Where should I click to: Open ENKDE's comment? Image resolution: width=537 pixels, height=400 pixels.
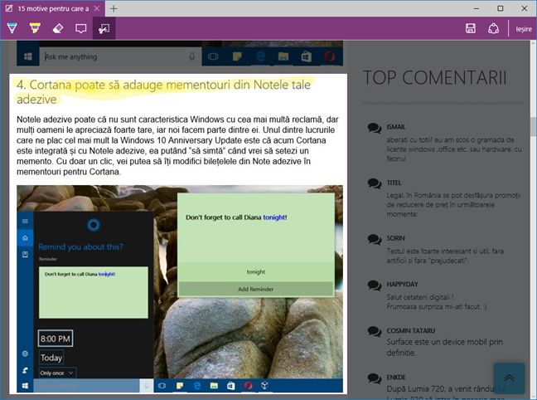tap(447, 393)
